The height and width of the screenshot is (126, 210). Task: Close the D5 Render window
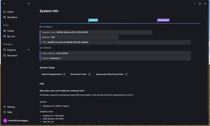pos(205,4)
